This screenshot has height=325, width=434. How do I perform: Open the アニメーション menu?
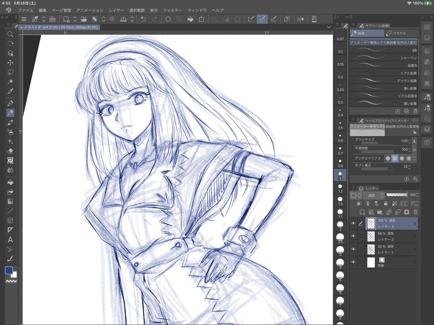click(x=90, y=10)
